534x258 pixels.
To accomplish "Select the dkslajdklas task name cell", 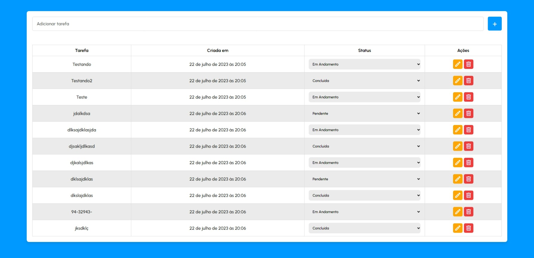I will pyautogui.click(x=82, y=195).
